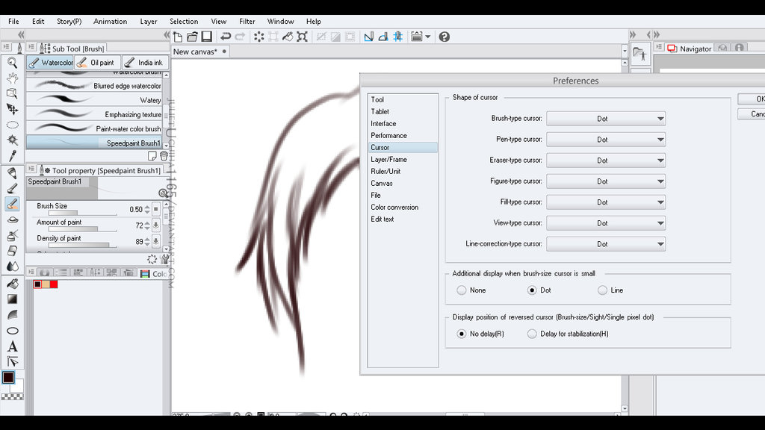Click the Undo icon in the top toolbar
The image size is (765, 430).
point(224,37)
